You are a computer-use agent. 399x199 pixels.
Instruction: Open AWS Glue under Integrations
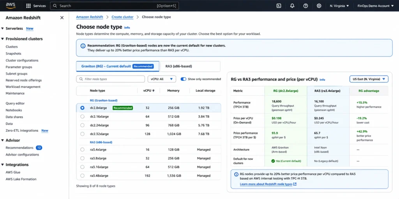13,172
